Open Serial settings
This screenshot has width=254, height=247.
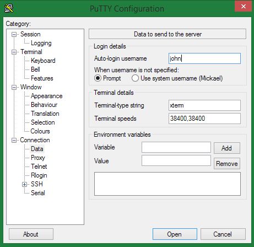38,193
